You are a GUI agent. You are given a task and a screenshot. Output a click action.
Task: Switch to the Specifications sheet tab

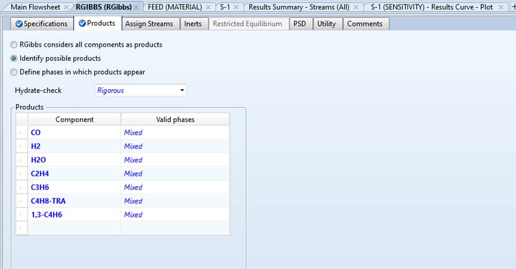(42, 24)
